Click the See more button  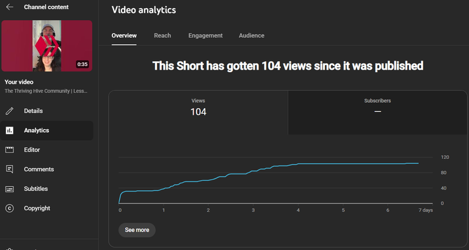click(137, 230)
